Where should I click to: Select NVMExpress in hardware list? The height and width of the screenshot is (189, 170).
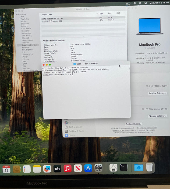pyautogui.click(x=27, y=50)
